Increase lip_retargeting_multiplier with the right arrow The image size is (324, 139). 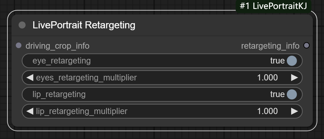coord(294,111)
